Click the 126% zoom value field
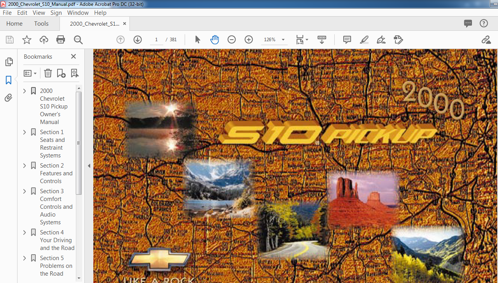This screenshot has height=283, width=498. coord(270,40)
